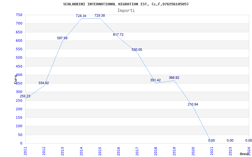Click the 2011 x-axis year label

click(25, 151)
